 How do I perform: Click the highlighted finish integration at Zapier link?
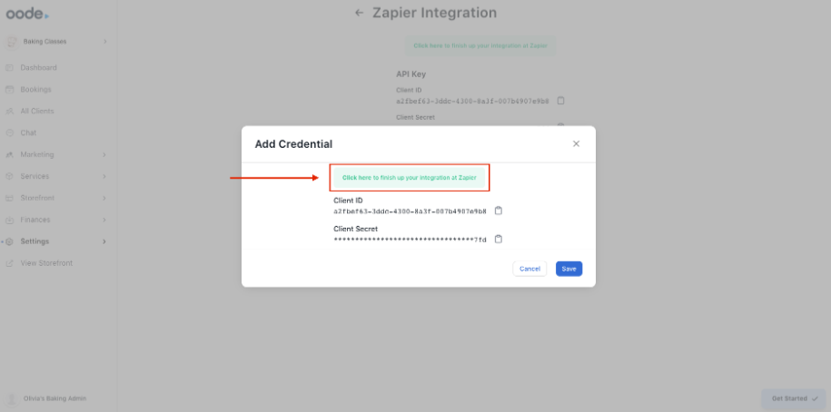point(410,178)
